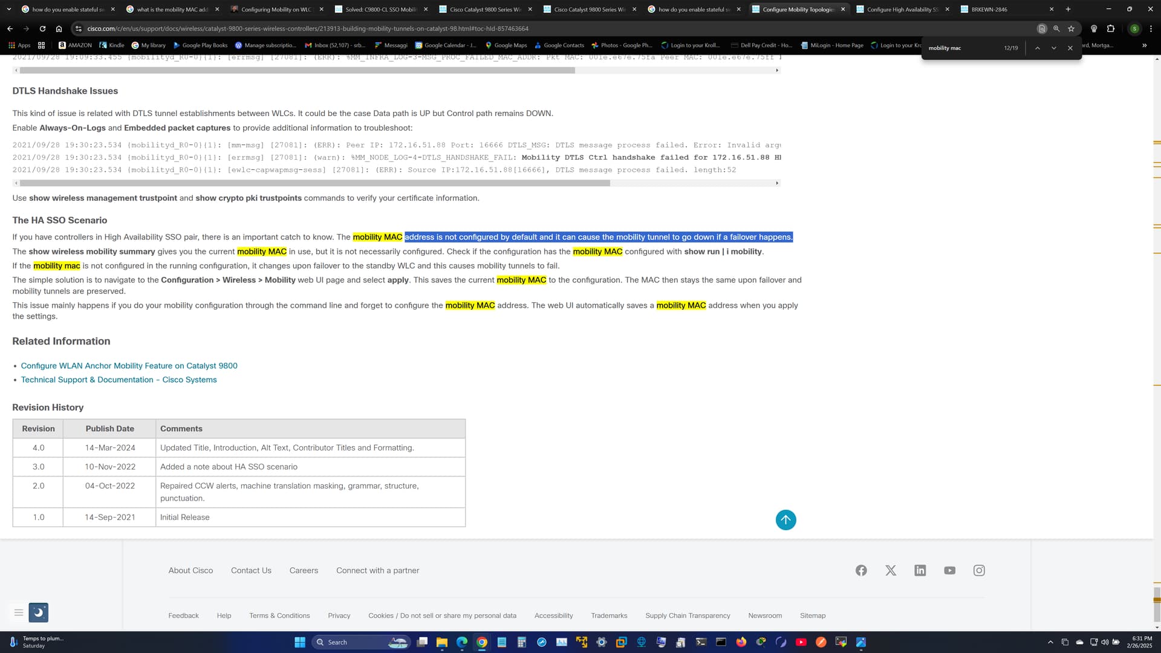Open Cisco's X social icon
Image resolution: width=1161 pixels, height=653 pixels.
coord(891,570)
